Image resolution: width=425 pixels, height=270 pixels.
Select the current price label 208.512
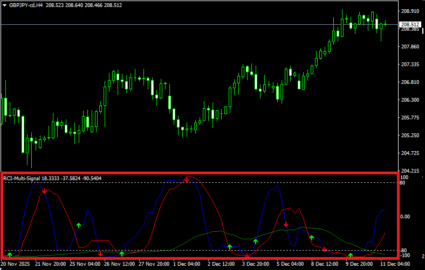point(410,25)
